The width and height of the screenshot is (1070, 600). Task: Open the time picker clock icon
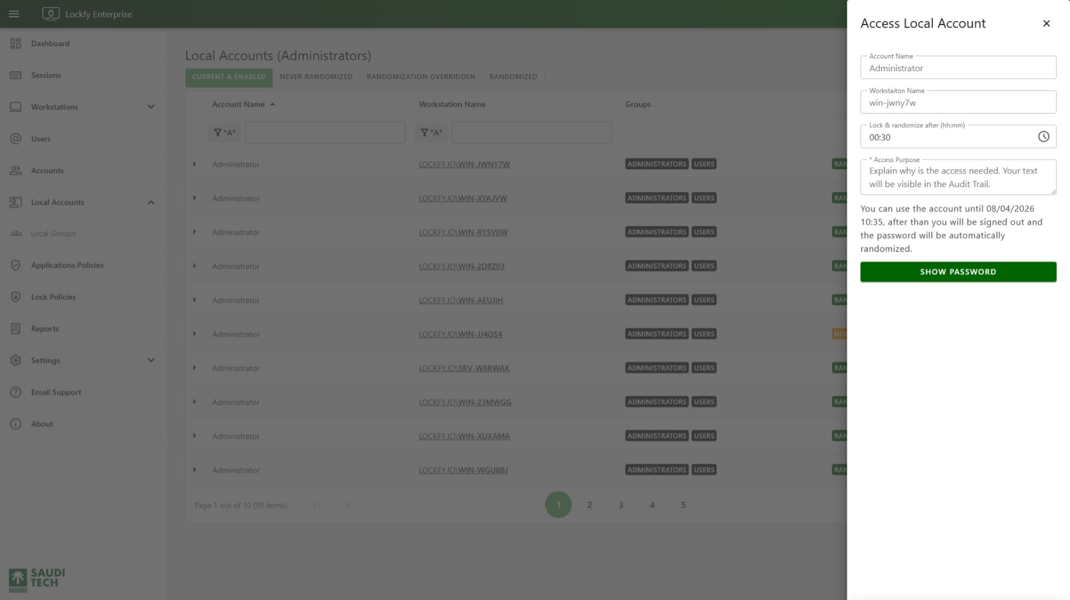[x=1043, y=137]
